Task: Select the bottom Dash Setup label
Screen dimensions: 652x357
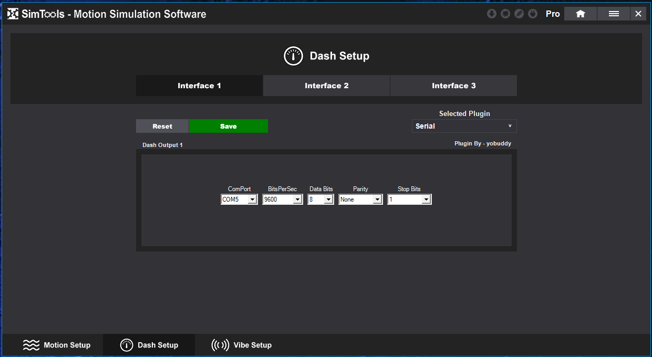Action: point(158,345)
